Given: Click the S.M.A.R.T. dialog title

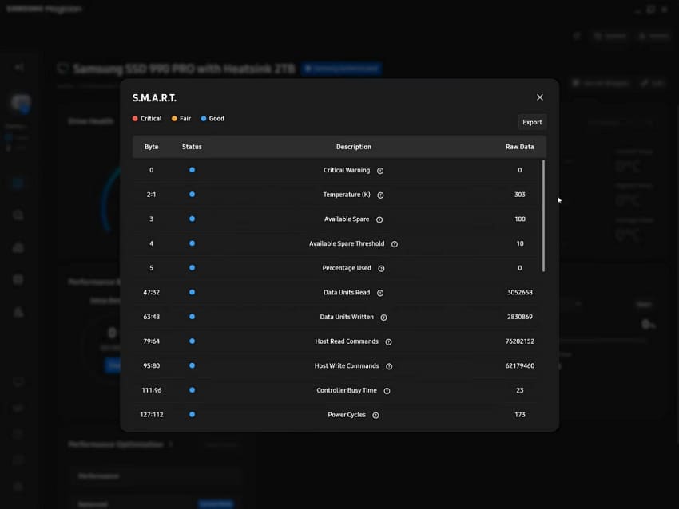Looking at the screenshot, I should pos(154,98).
